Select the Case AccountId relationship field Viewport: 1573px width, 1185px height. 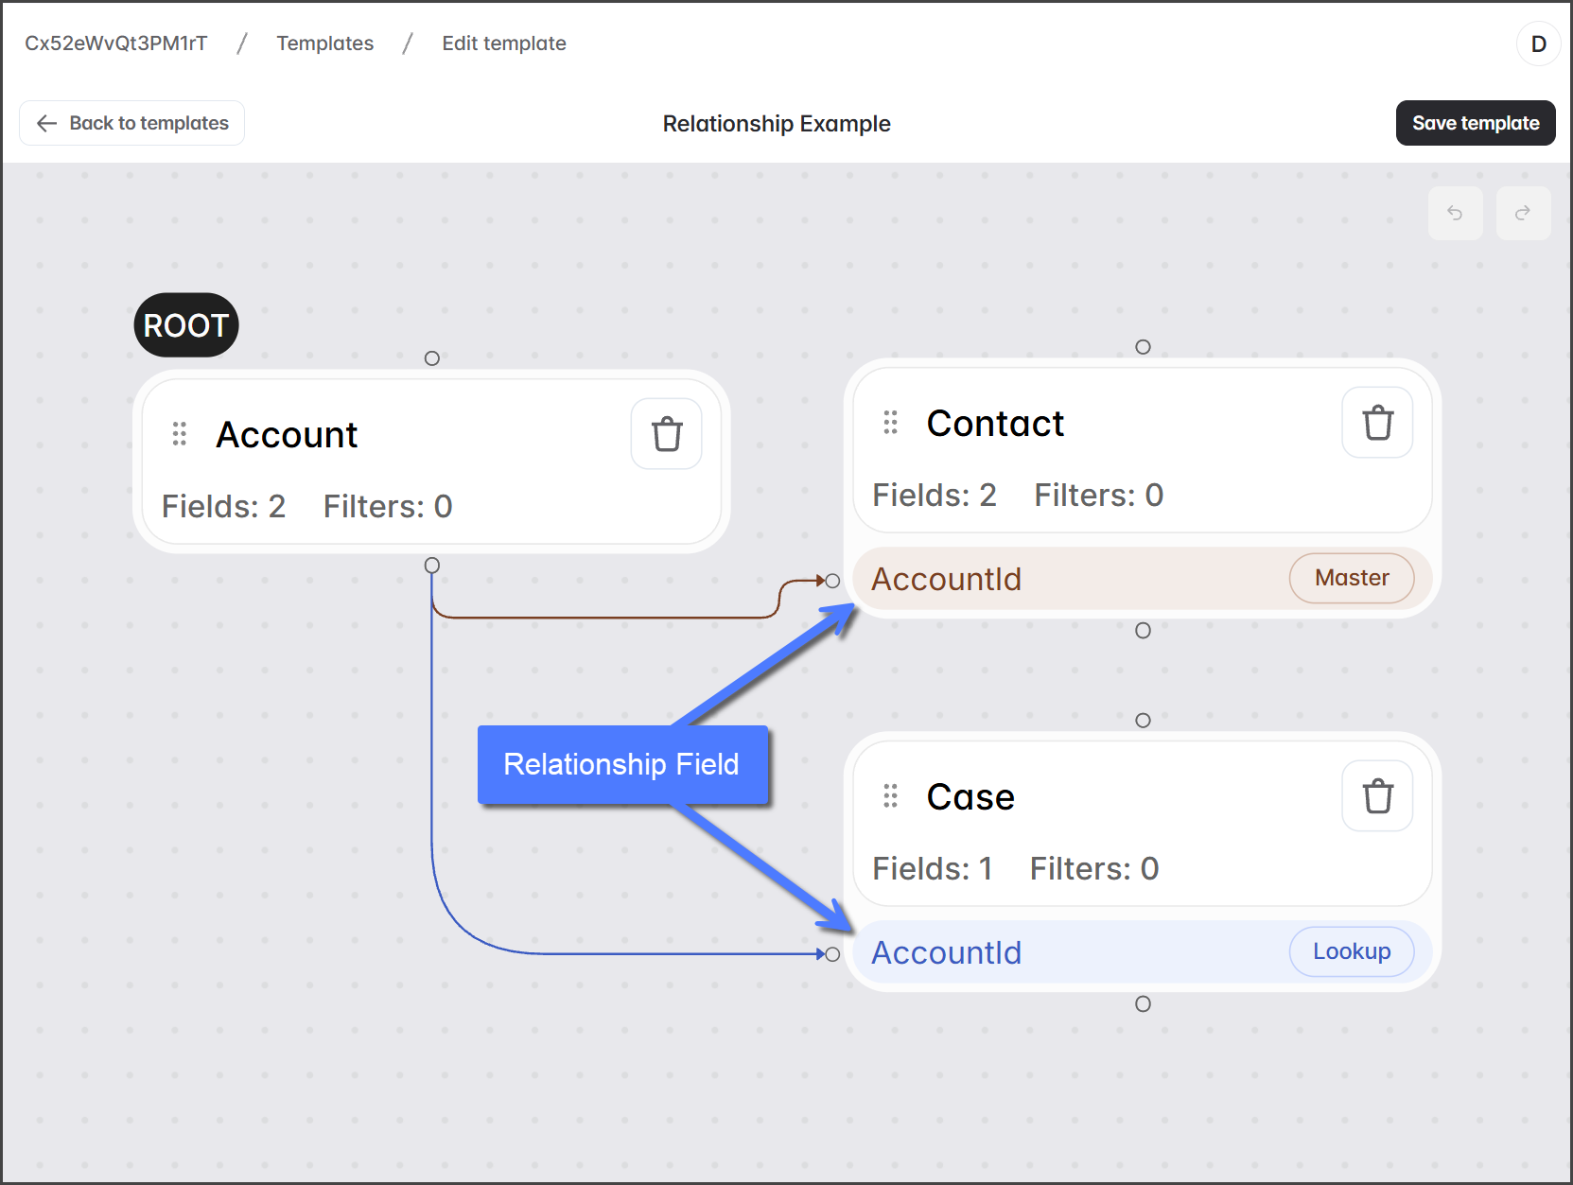[946, 952]
